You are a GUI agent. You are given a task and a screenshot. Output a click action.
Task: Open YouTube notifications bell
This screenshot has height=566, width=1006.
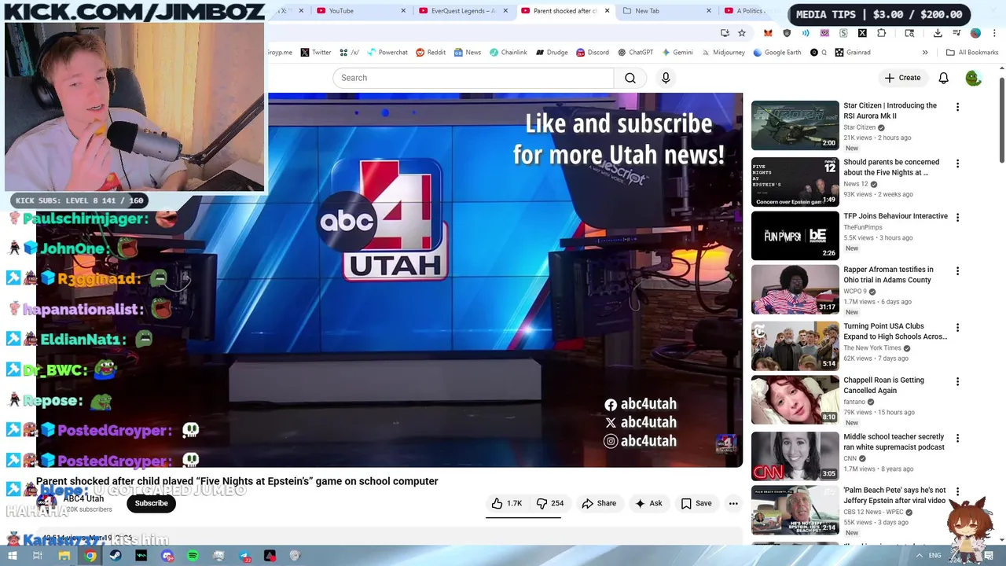point(943,78)
